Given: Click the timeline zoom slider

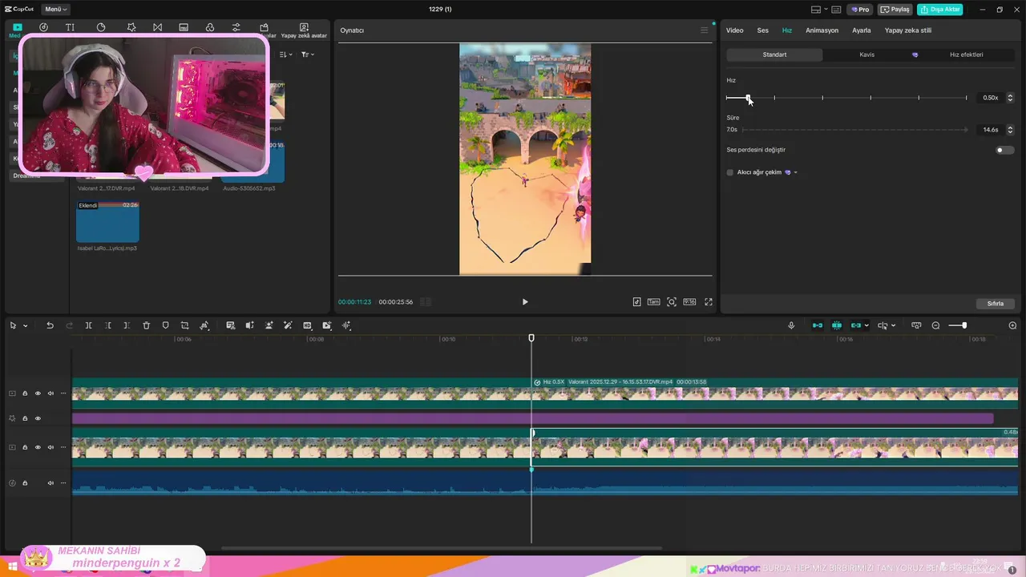Looking at the screenshot, I should tap(958, 325).
